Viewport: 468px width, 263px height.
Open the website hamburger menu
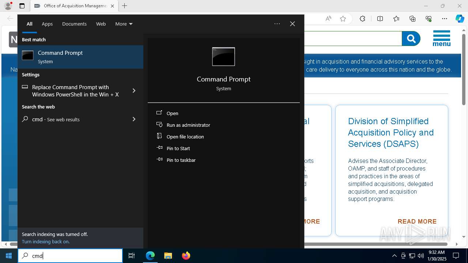[442, 38]
